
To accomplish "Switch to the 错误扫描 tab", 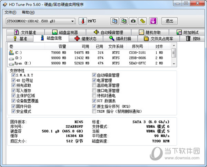I will (120, 39).
